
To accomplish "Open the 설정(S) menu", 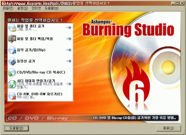I will point(23,8).
